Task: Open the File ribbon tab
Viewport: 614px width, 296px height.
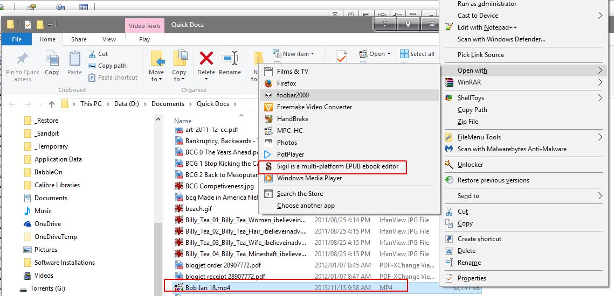Action: (x=17, y=39)
